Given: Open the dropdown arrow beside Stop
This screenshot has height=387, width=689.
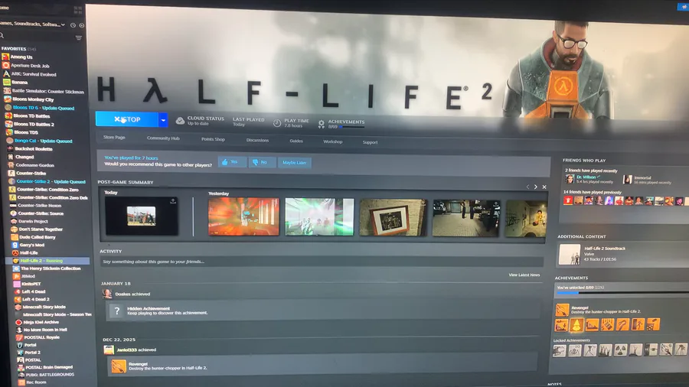Looking at the screenshot, I should 163,120.
